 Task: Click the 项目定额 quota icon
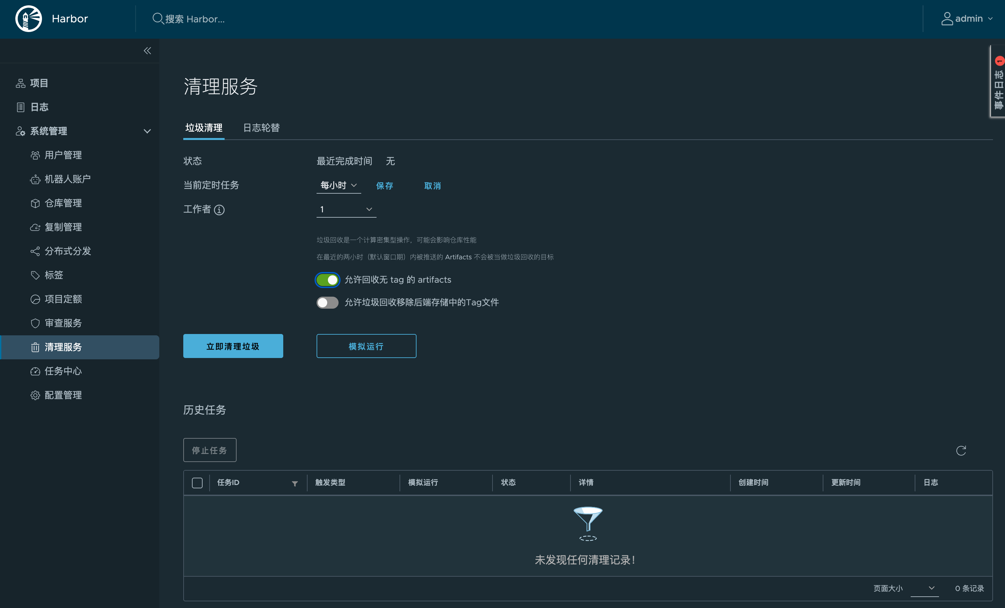coord(35,300)
